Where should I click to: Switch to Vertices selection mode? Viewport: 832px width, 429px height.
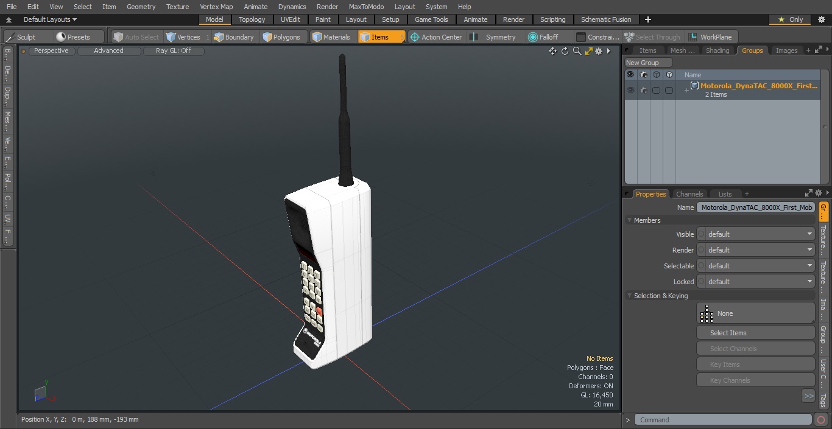click(x=183, y=37)
